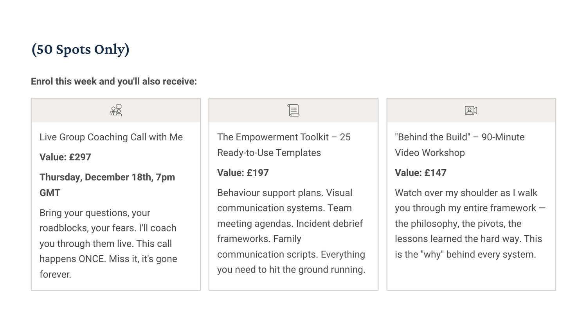Select the '(50 Spots Only)' heading
This screenshot has height=330, width=587.
tap(80, 49)
